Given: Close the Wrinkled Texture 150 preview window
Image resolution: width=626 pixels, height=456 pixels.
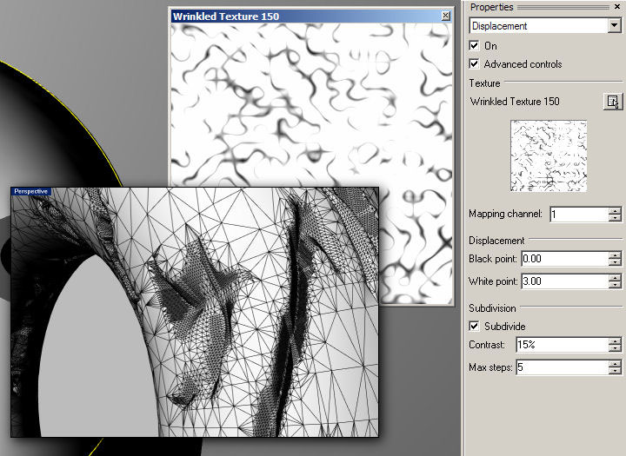Looking at the screenshot, I should 445,16.
